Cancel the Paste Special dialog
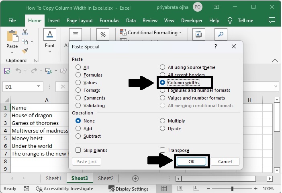Viewport: 282px width, 193px height. coord(225,162)
